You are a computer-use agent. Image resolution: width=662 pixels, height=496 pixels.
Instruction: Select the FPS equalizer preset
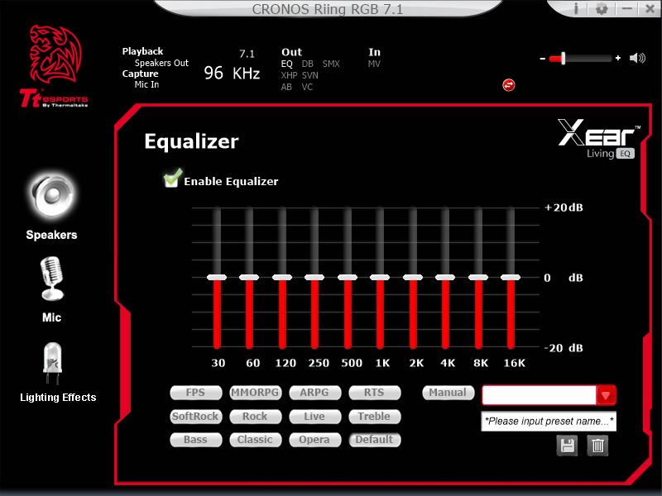point(195,393)
